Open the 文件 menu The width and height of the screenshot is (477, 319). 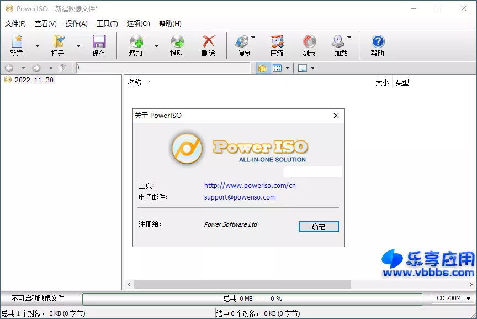click(14, 23)
